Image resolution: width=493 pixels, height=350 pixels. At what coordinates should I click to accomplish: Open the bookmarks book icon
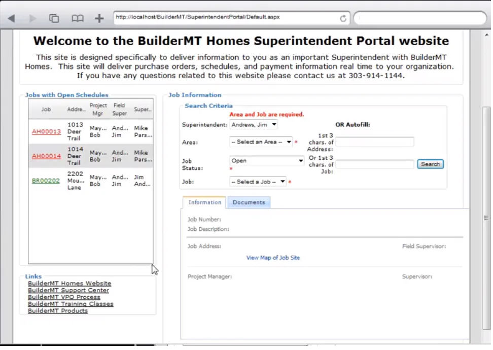77,19
